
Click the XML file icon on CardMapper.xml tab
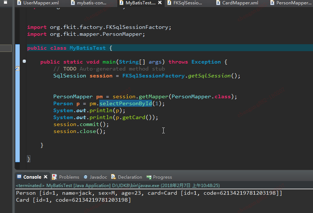point(218,3)
